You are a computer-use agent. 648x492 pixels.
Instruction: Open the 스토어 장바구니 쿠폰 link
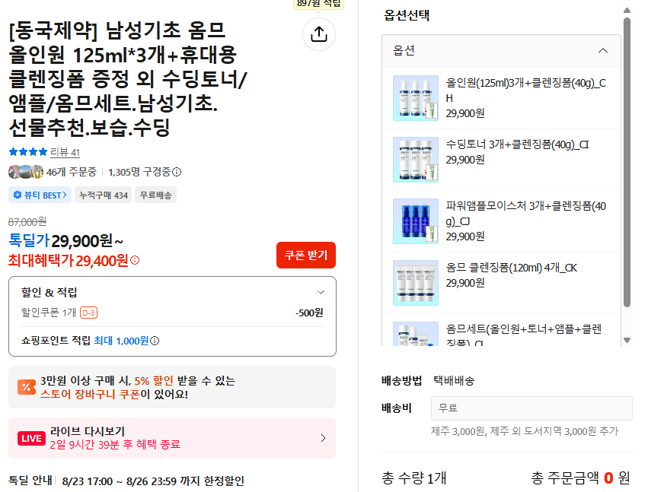91,394
